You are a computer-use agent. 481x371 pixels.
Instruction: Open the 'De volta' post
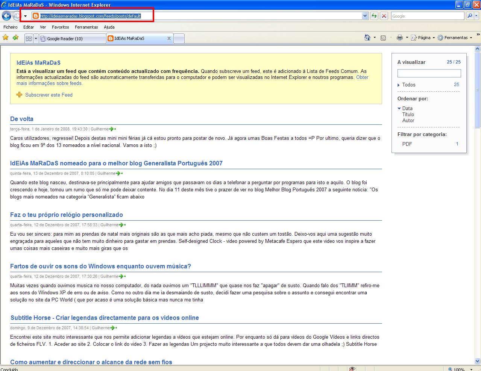[22, 119]
